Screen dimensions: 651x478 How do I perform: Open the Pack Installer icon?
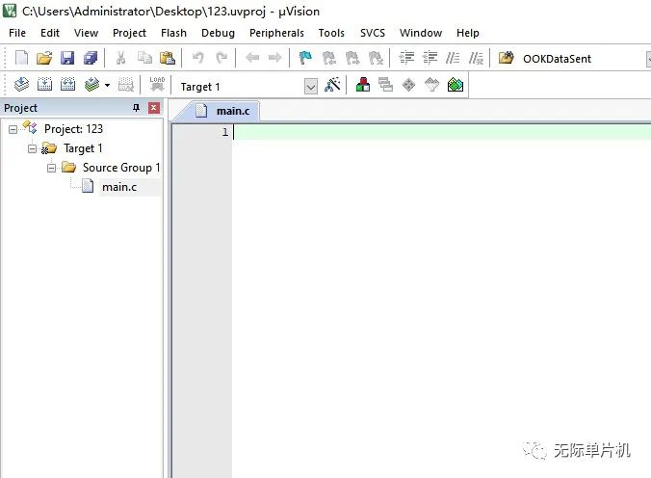pyautogui.click(x=456, y=85)
